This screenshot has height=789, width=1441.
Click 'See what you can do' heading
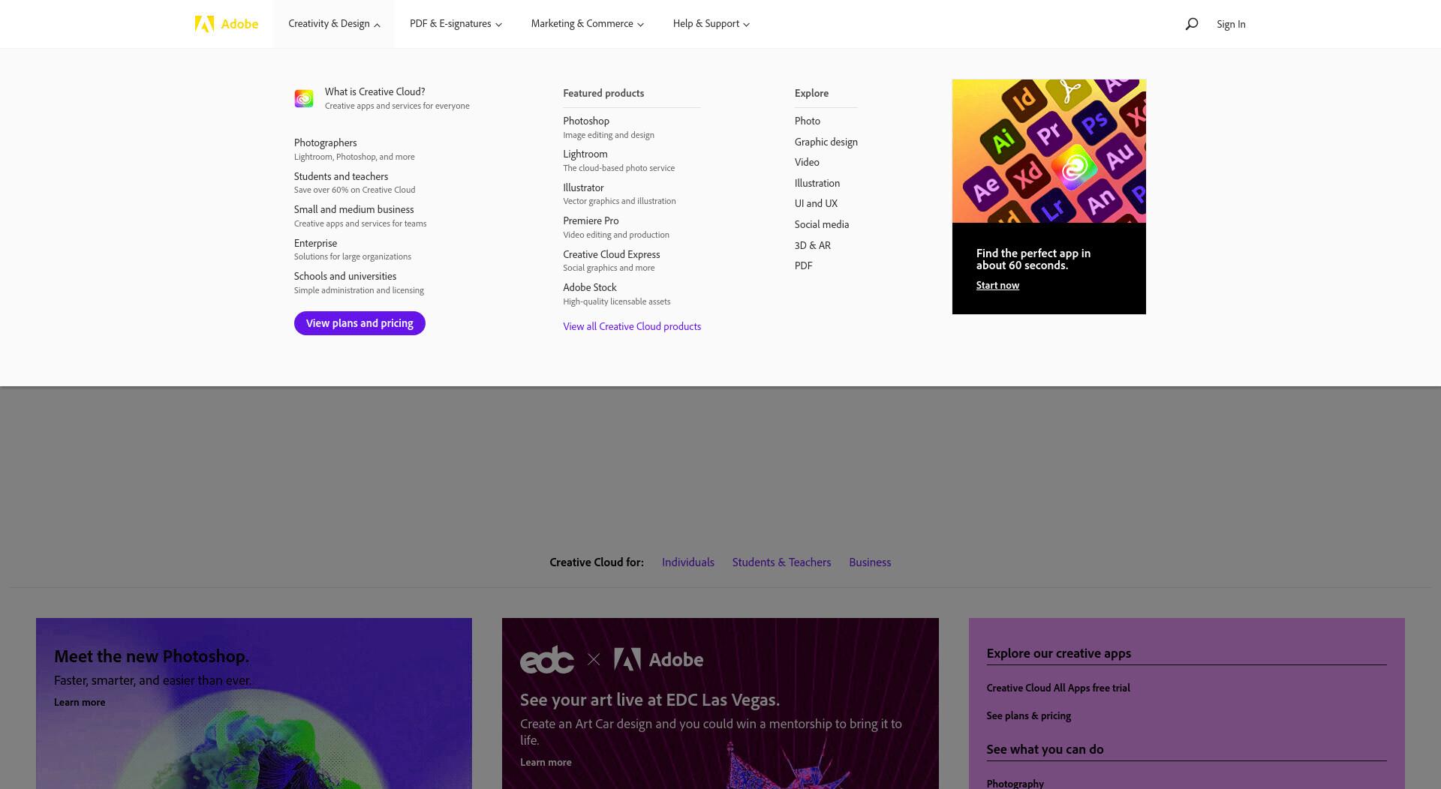click(1045, 749)
